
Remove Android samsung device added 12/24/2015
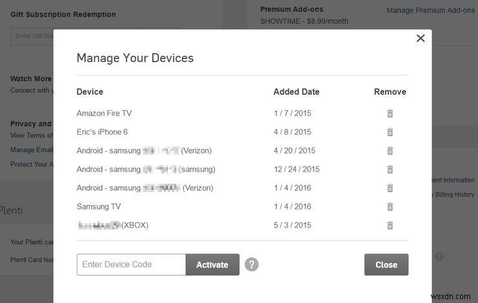tap(390, 170)
